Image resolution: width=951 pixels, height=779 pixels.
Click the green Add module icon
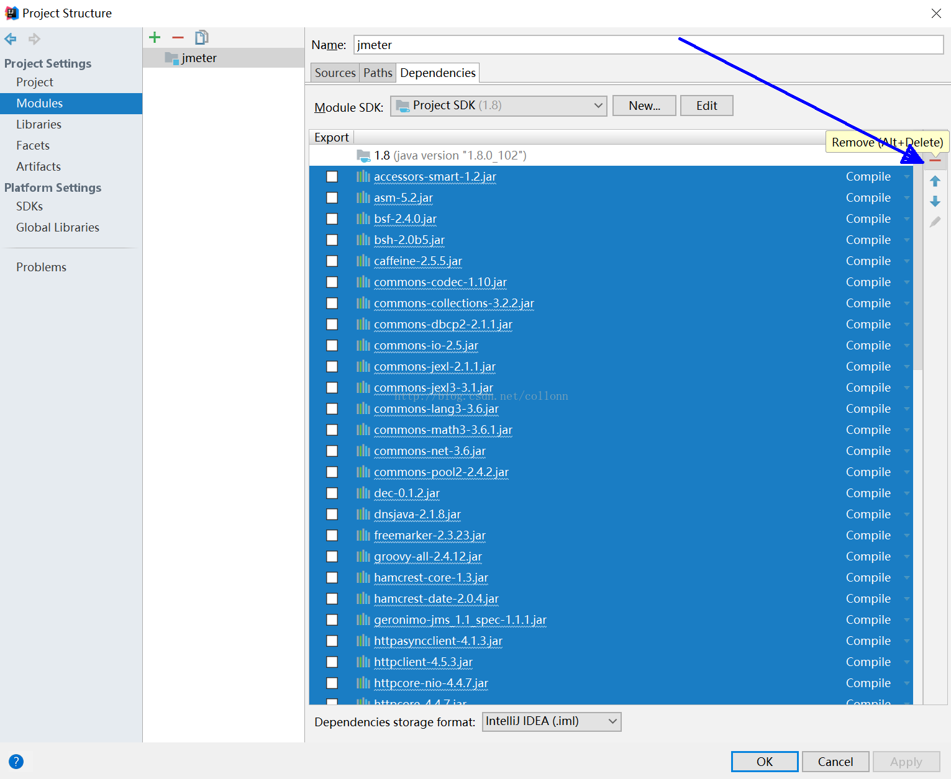pyautogui.click(x=155, y=38)
